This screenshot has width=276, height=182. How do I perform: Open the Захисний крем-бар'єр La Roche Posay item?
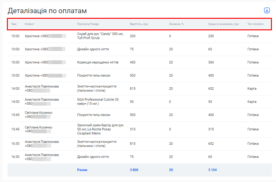click(x=100, y=129)
